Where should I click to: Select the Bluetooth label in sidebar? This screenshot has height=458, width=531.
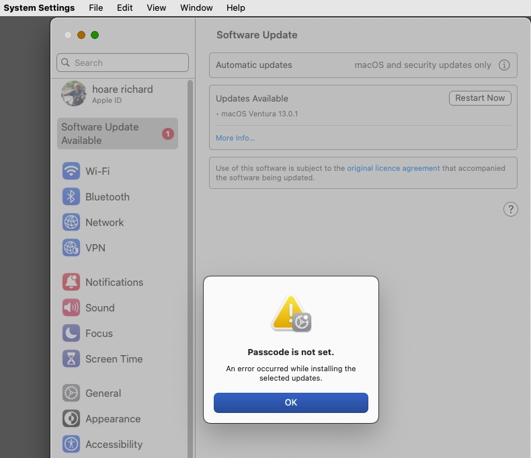[108, 197]
